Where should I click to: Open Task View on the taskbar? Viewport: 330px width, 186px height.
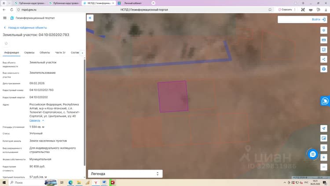(62, 182)
